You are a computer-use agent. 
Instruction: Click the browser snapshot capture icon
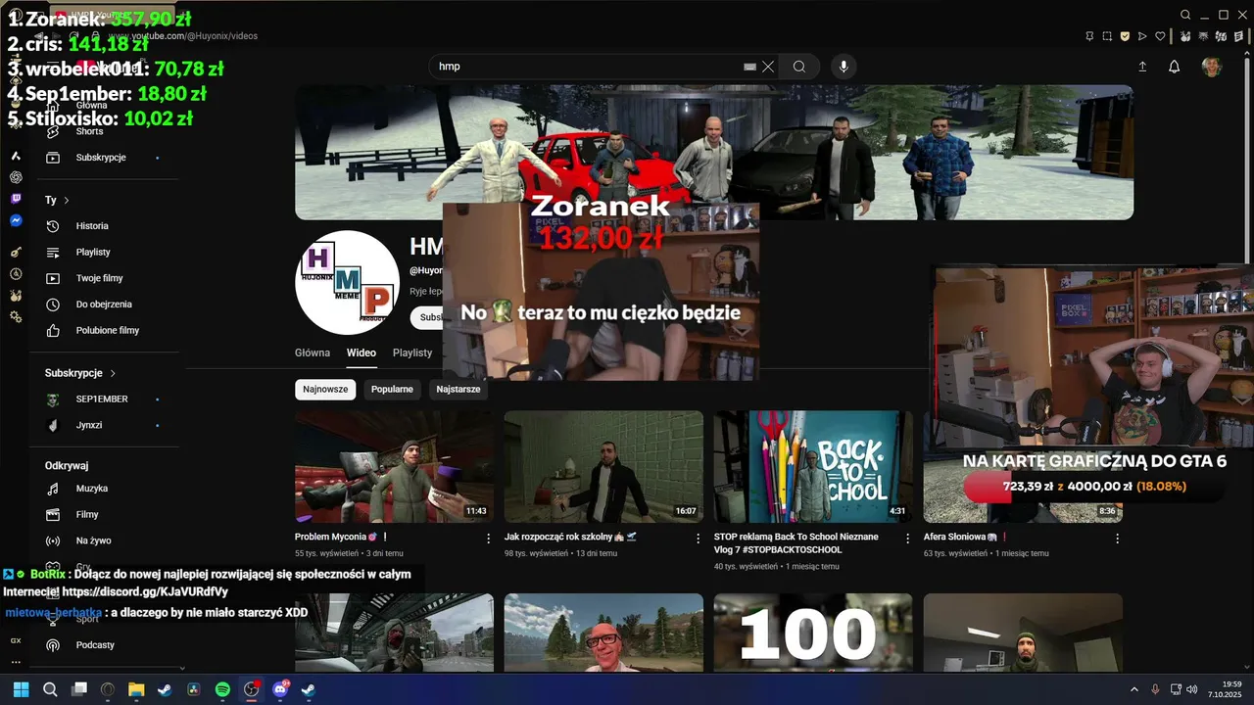point(1107,36)
